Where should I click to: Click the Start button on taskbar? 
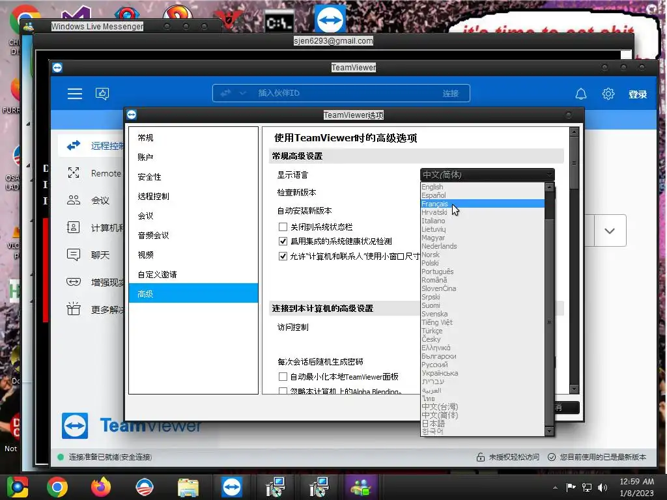pos(17,487)
